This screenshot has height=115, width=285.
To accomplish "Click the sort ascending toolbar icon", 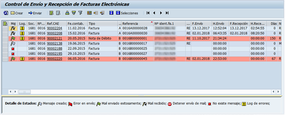I will tap(67, 13).
